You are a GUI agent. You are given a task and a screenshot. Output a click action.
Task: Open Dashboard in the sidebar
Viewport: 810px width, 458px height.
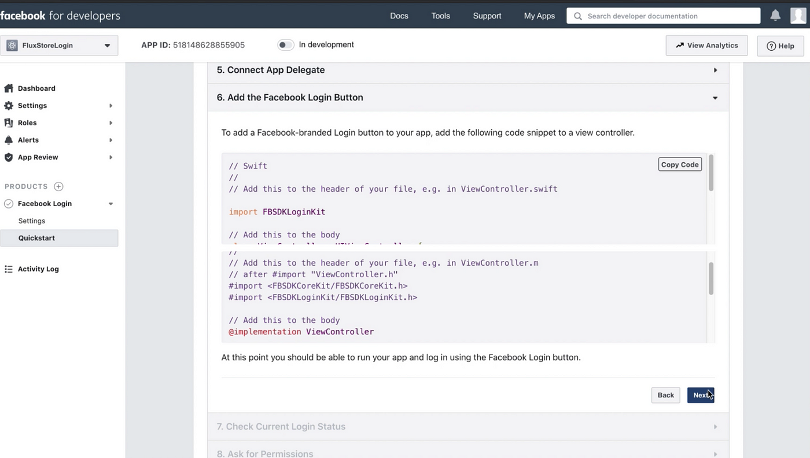coord(36,88)
